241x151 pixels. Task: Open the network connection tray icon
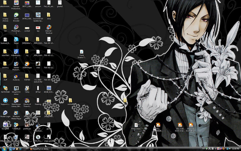[227, 149]
